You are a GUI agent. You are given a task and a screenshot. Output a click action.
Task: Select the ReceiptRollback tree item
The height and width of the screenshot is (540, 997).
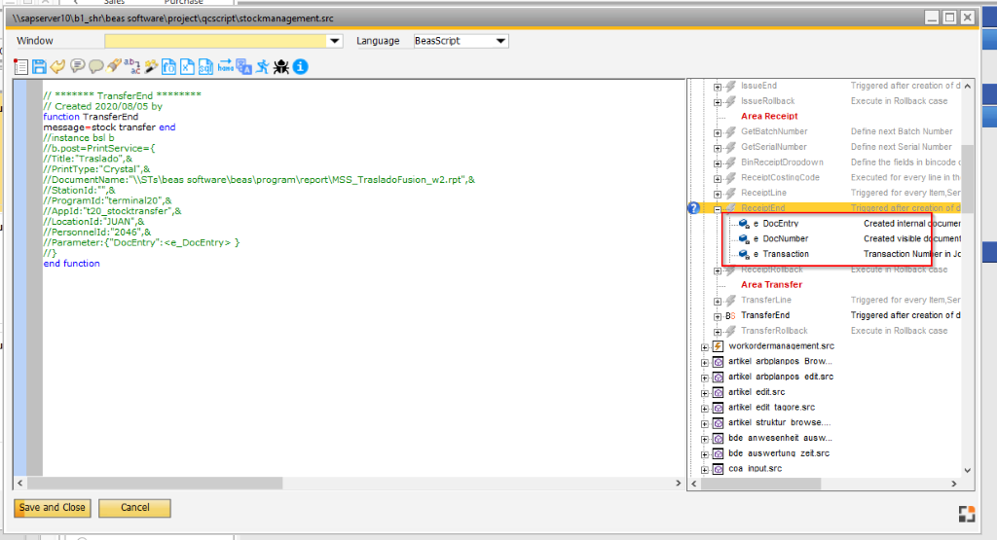pyautogui.click(x=772, y=270)
